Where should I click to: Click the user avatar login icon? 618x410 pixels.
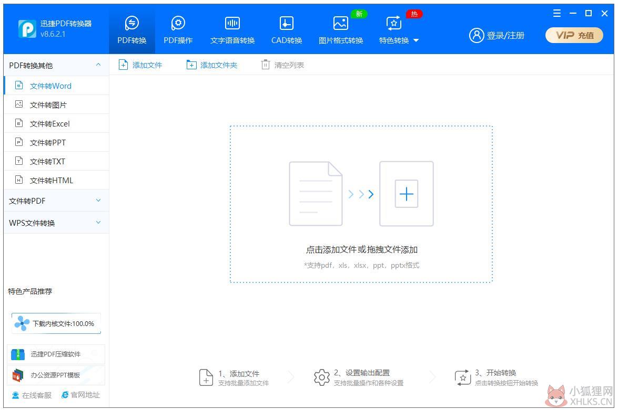476,35
